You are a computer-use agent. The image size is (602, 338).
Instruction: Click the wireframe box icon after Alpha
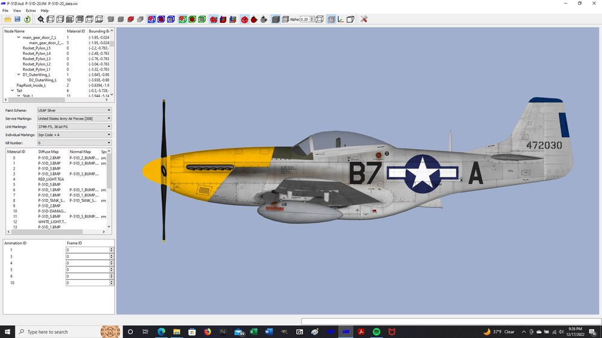pos(320,19)
